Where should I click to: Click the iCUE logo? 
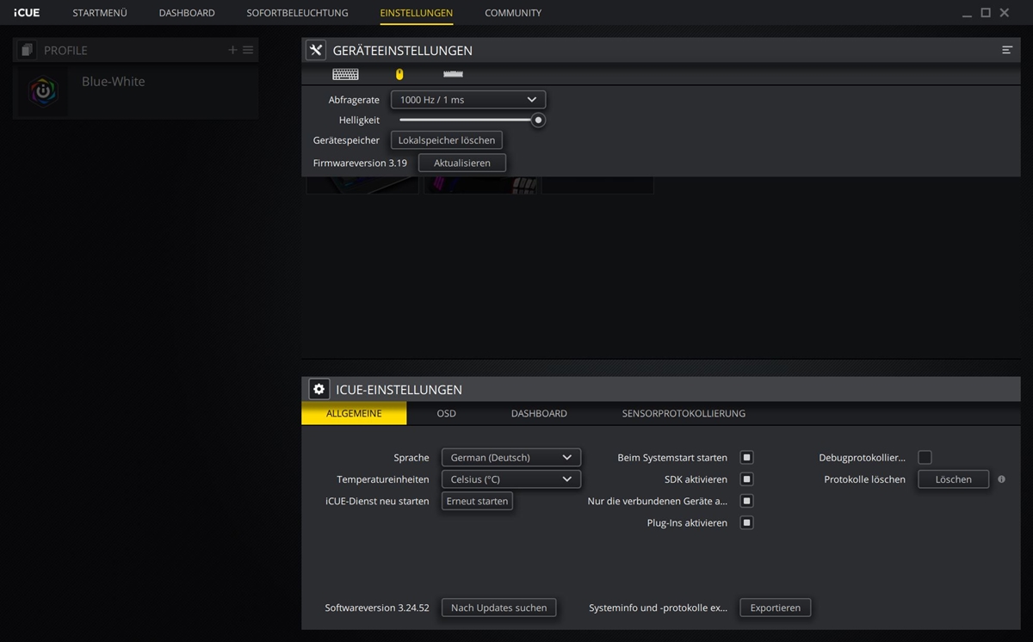[x=27, y=13]
